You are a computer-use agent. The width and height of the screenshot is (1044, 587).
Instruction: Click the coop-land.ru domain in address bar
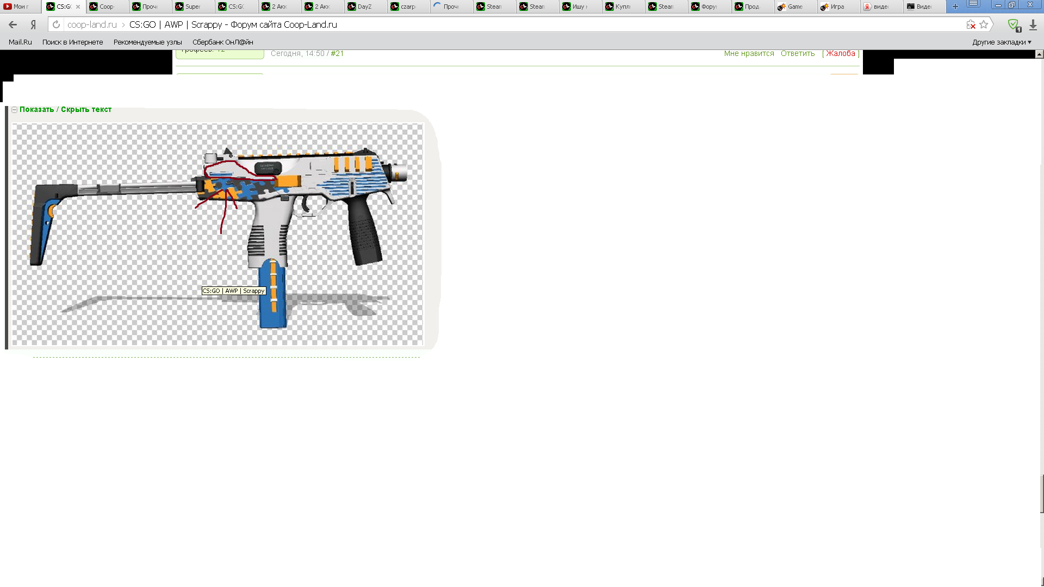[92, 24]
